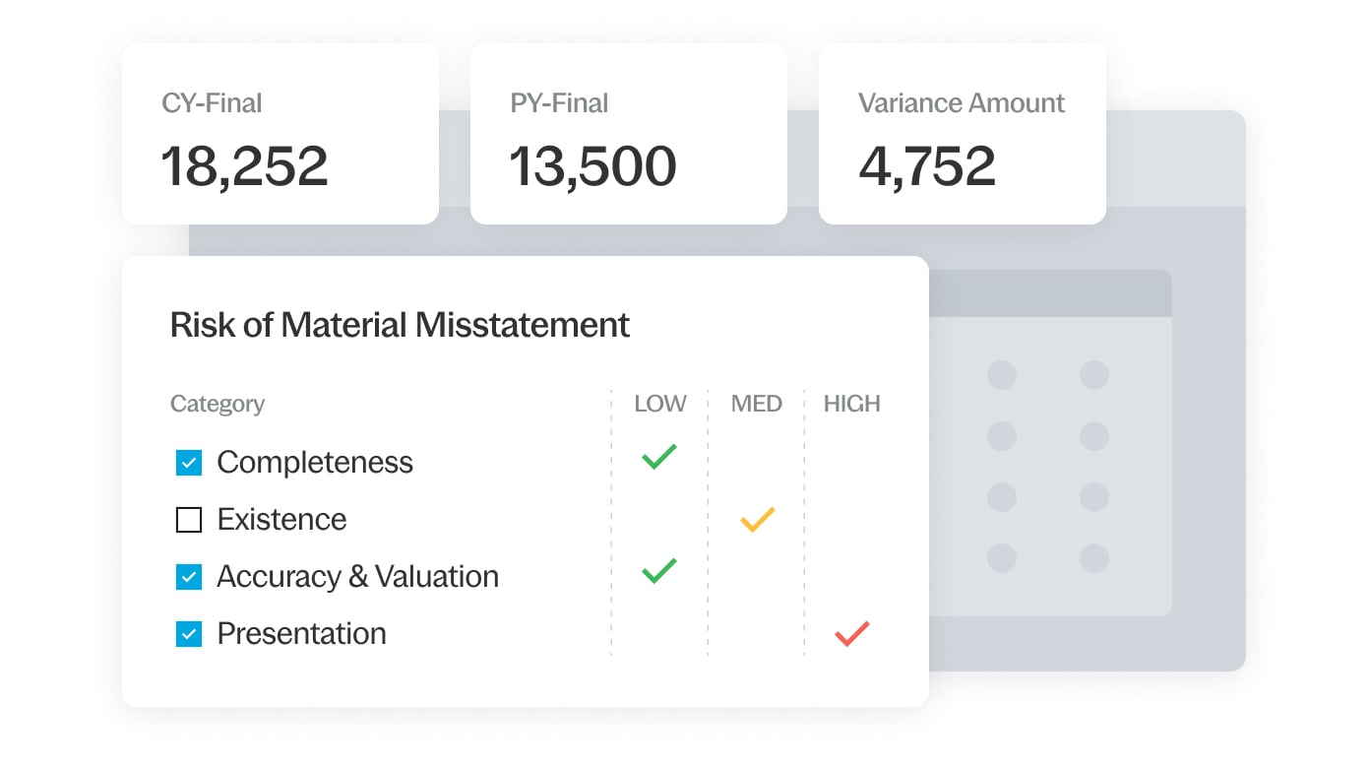Click the first dot in the background grid panel
Image resolution: width=1370 pixels, height=766 pixels.
pos(1002,374)
